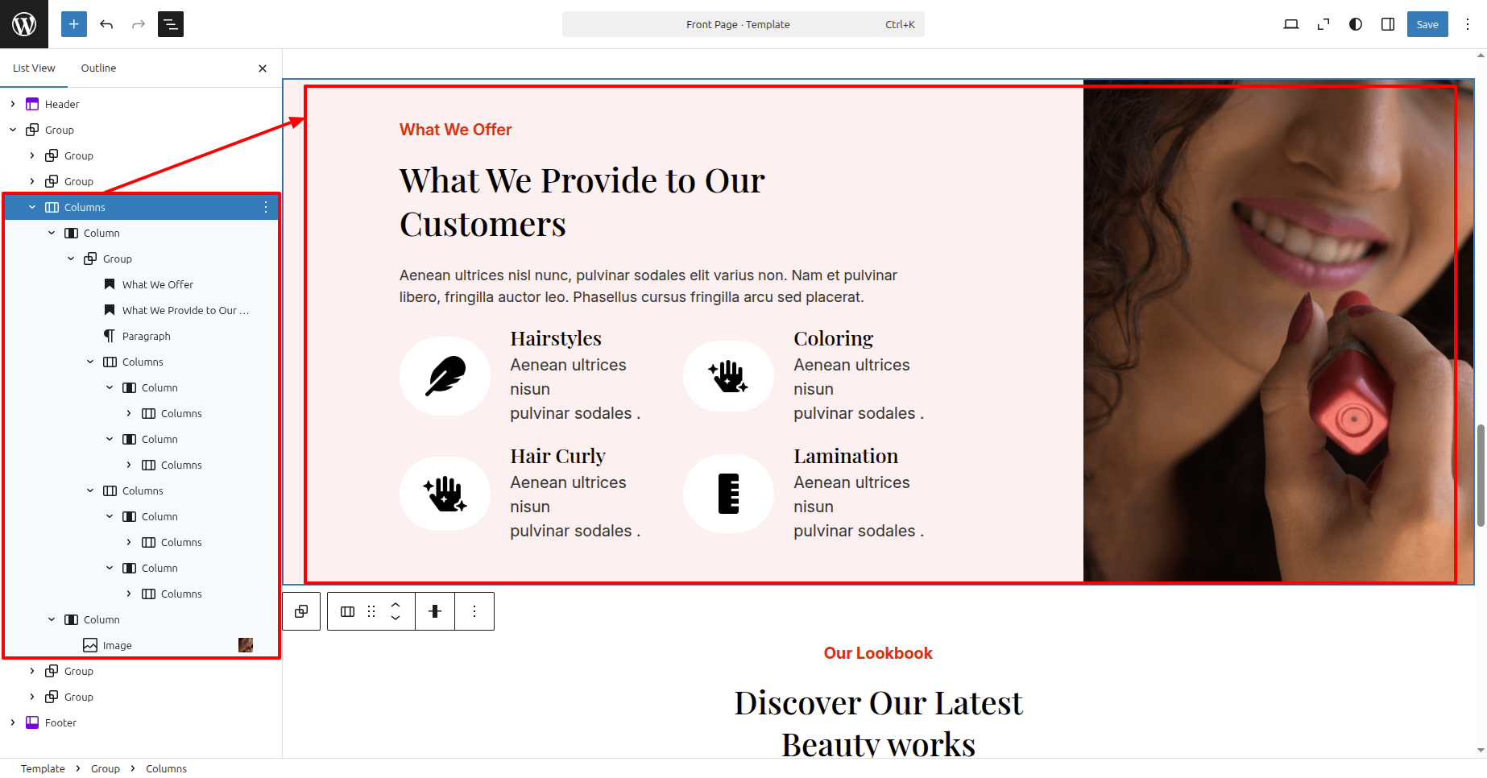Viewport: 1487px width, 778px height.
Task: Select Group in the bottom breadcrumb
Action: [106, 768]
